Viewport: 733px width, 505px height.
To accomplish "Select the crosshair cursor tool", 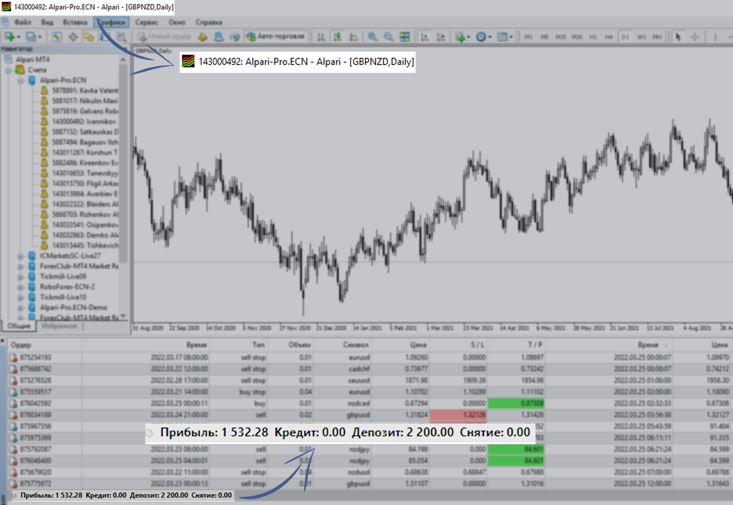I will click(695, 37).
